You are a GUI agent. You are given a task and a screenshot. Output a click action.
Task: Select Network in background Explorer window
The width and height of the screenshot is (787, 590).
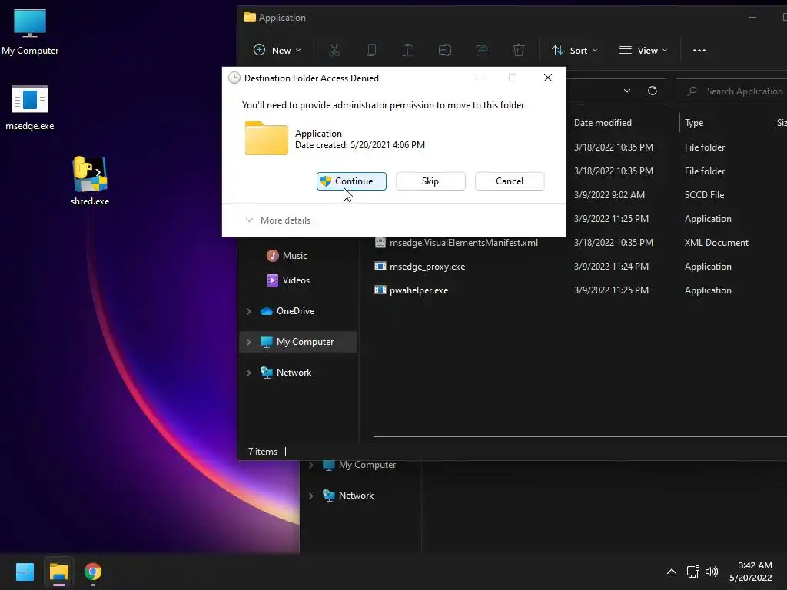point(356,496)
